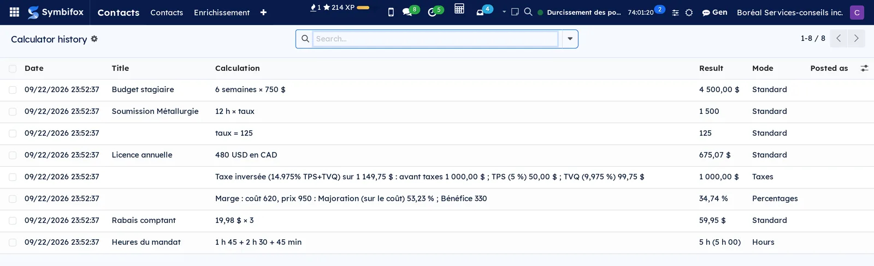This screenshot has height=266, width=874.
Task: Click the 675,07 $ result
Action: click(715, 155)
